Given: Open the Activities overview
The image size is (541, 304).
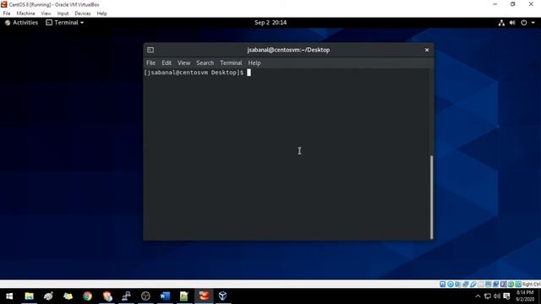Looking at the screenshot, I should pos(21,23).
